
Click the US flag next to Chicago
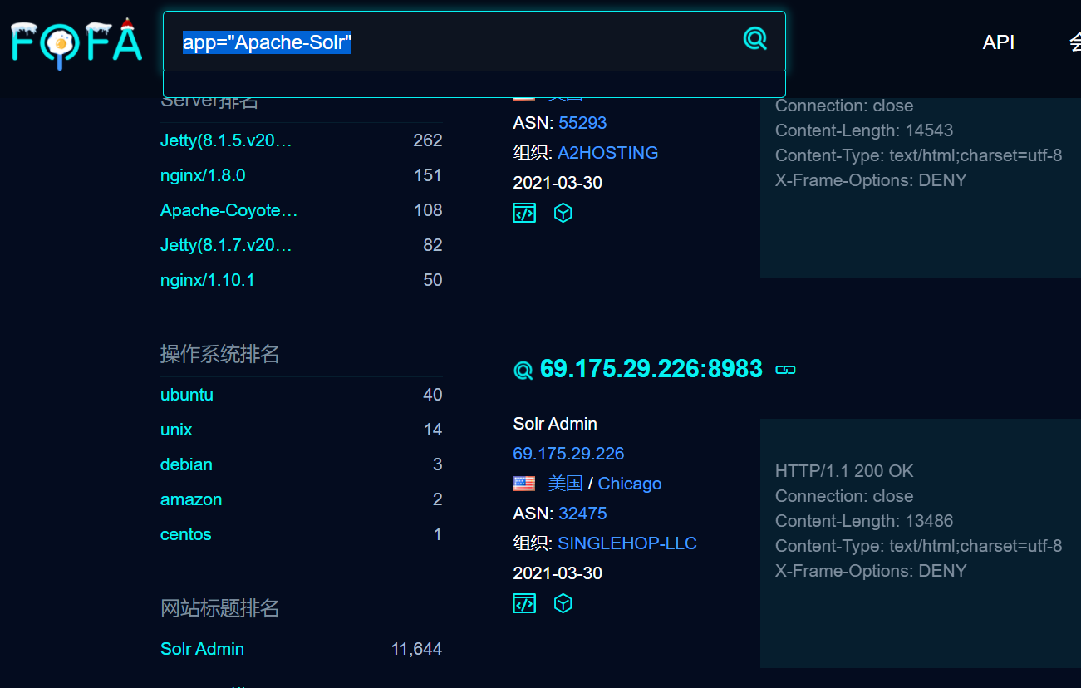[x=524, y=484]
